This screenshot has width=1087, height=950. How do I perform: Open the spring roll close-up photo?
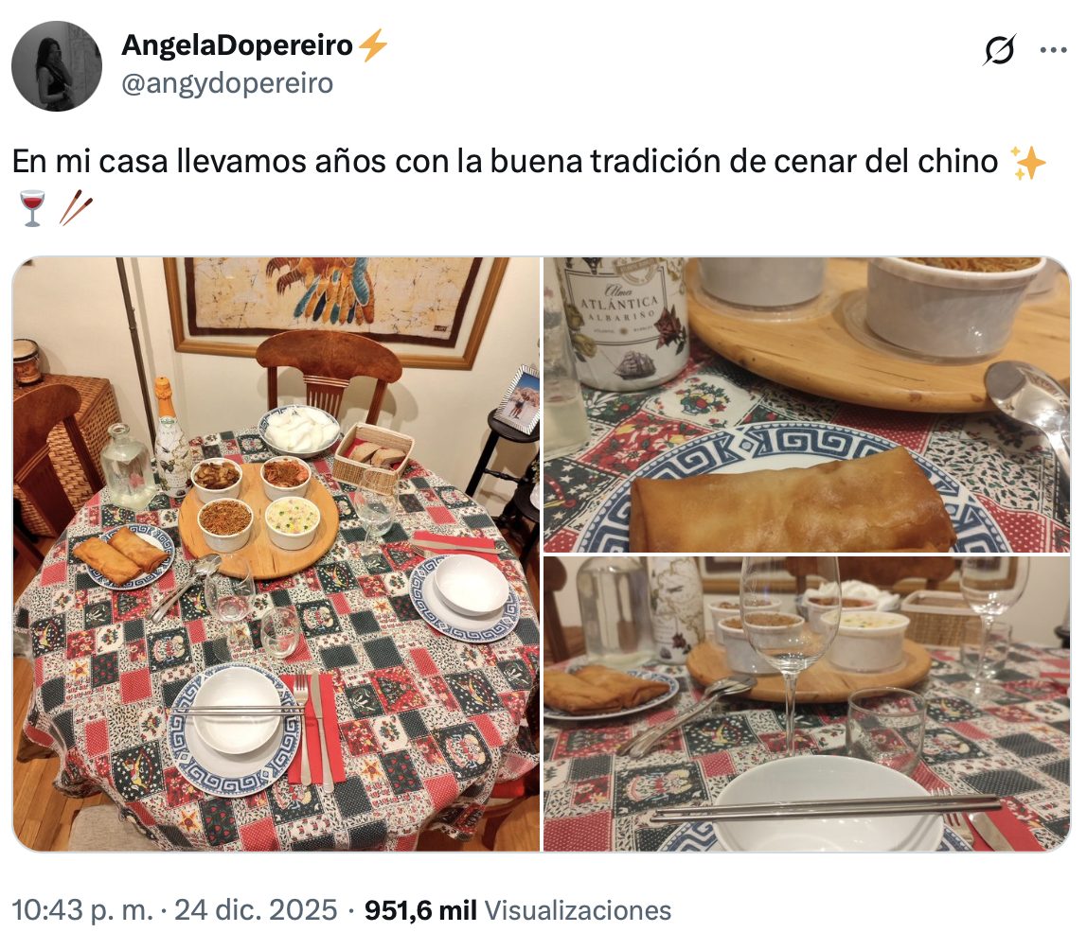click(807, 405)
